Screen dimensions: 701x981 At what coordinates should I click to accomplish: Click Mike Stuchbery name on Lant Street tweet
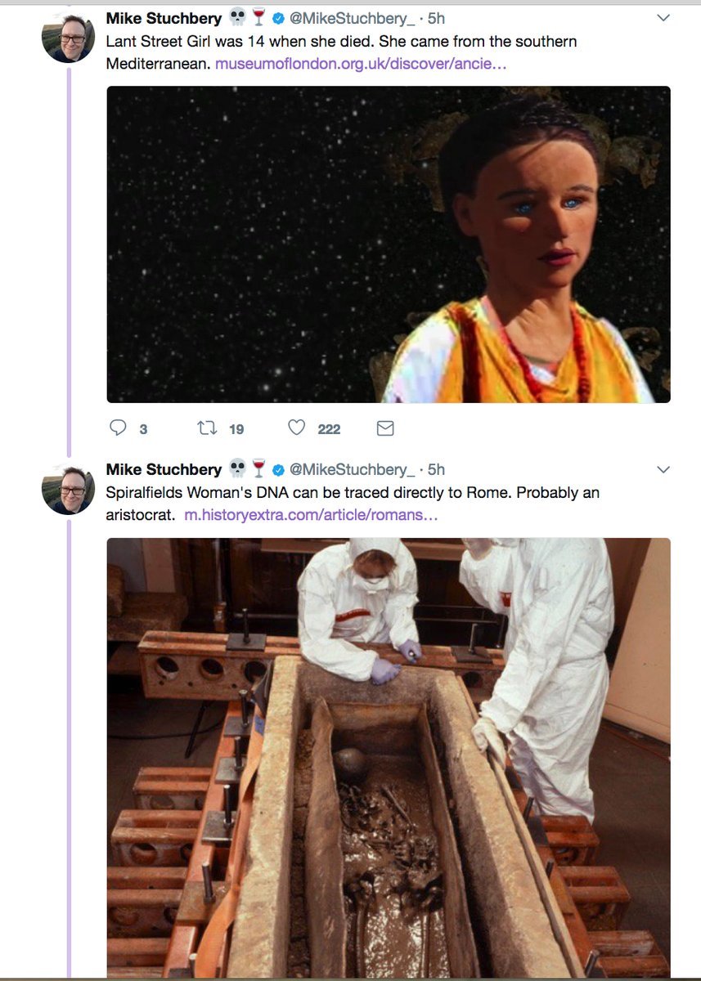tap(164, 18)
